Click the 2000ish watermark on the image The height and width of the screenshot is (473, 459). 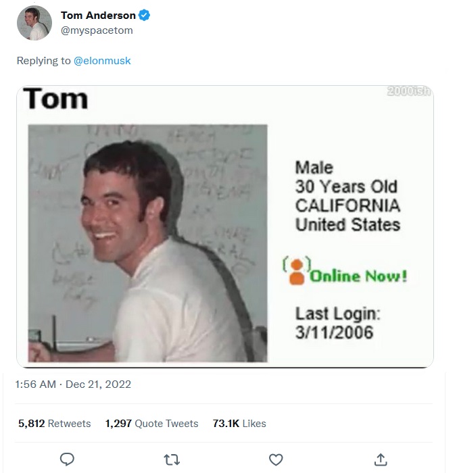409,92
